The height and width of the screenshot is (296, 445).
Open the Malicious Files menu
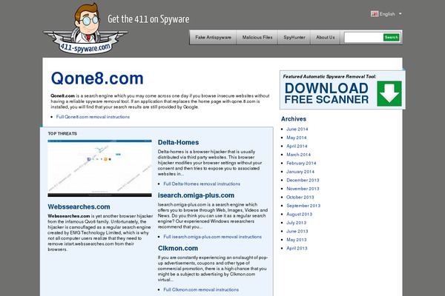pos(257,38)
